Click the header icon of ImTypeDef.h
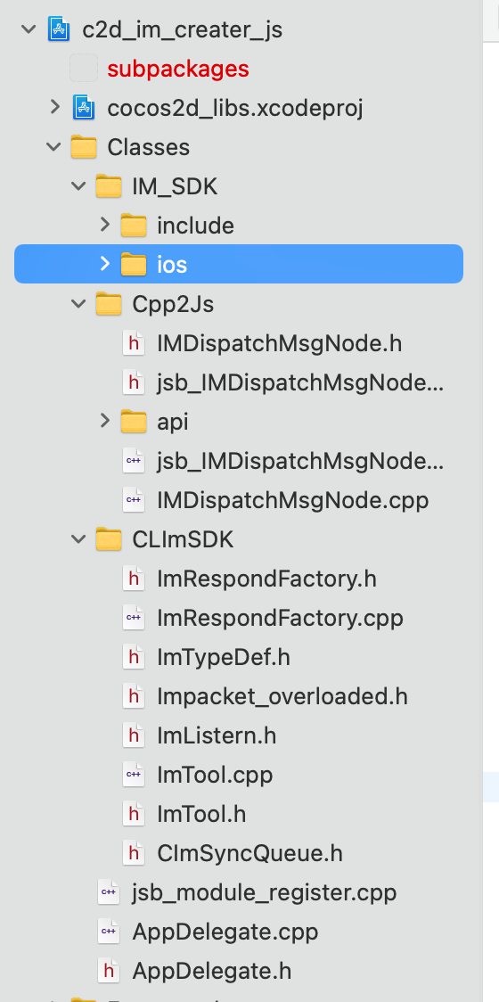Viewport: 499px width, 1002px height. point(134,657)
